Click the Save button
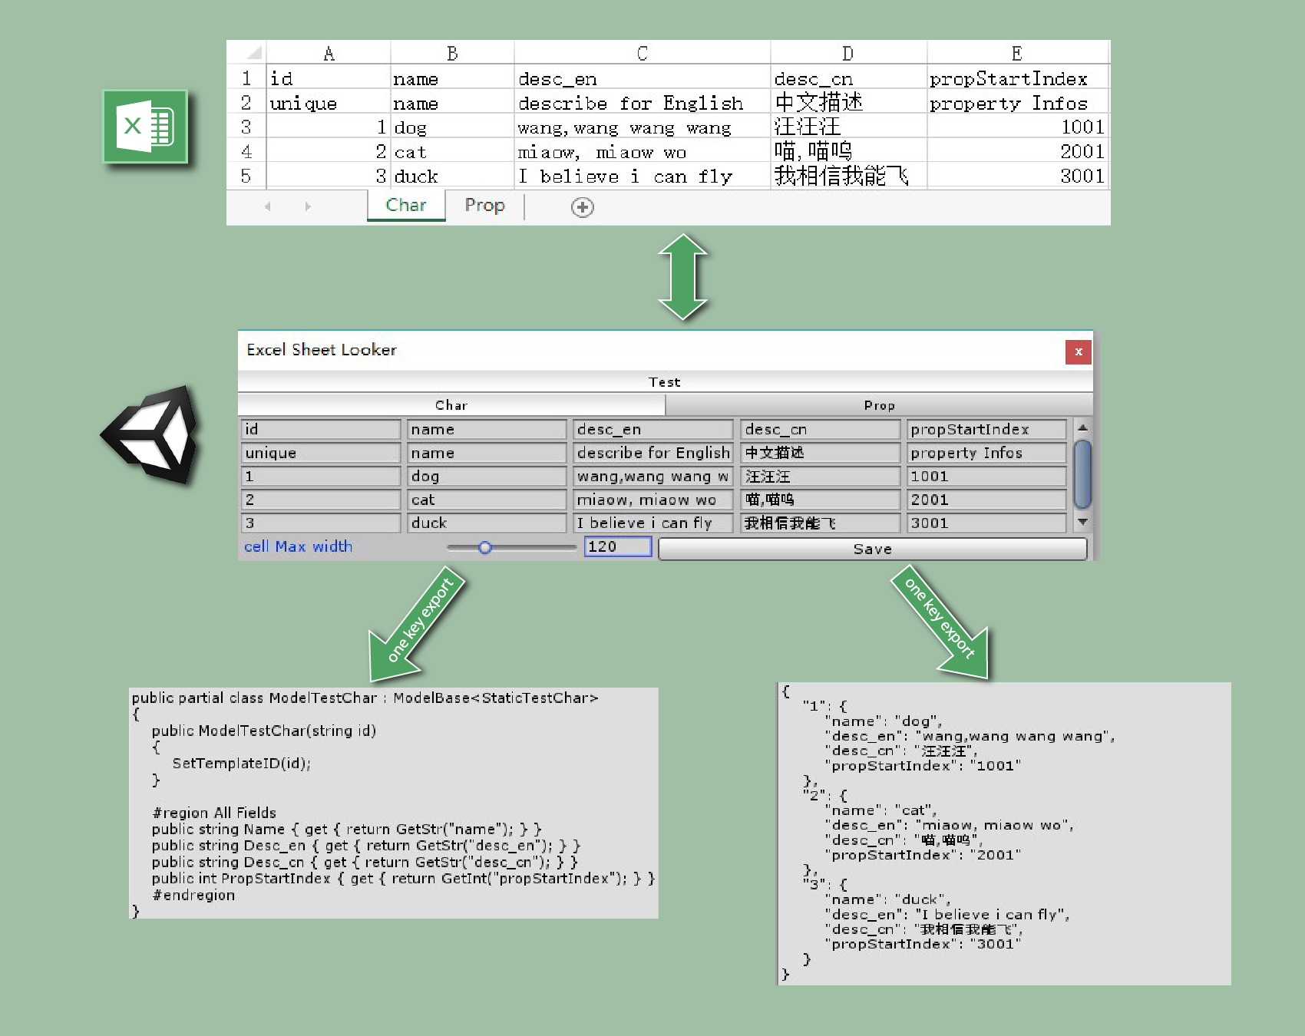1305x1036 pixels. [x=873, y=549]
